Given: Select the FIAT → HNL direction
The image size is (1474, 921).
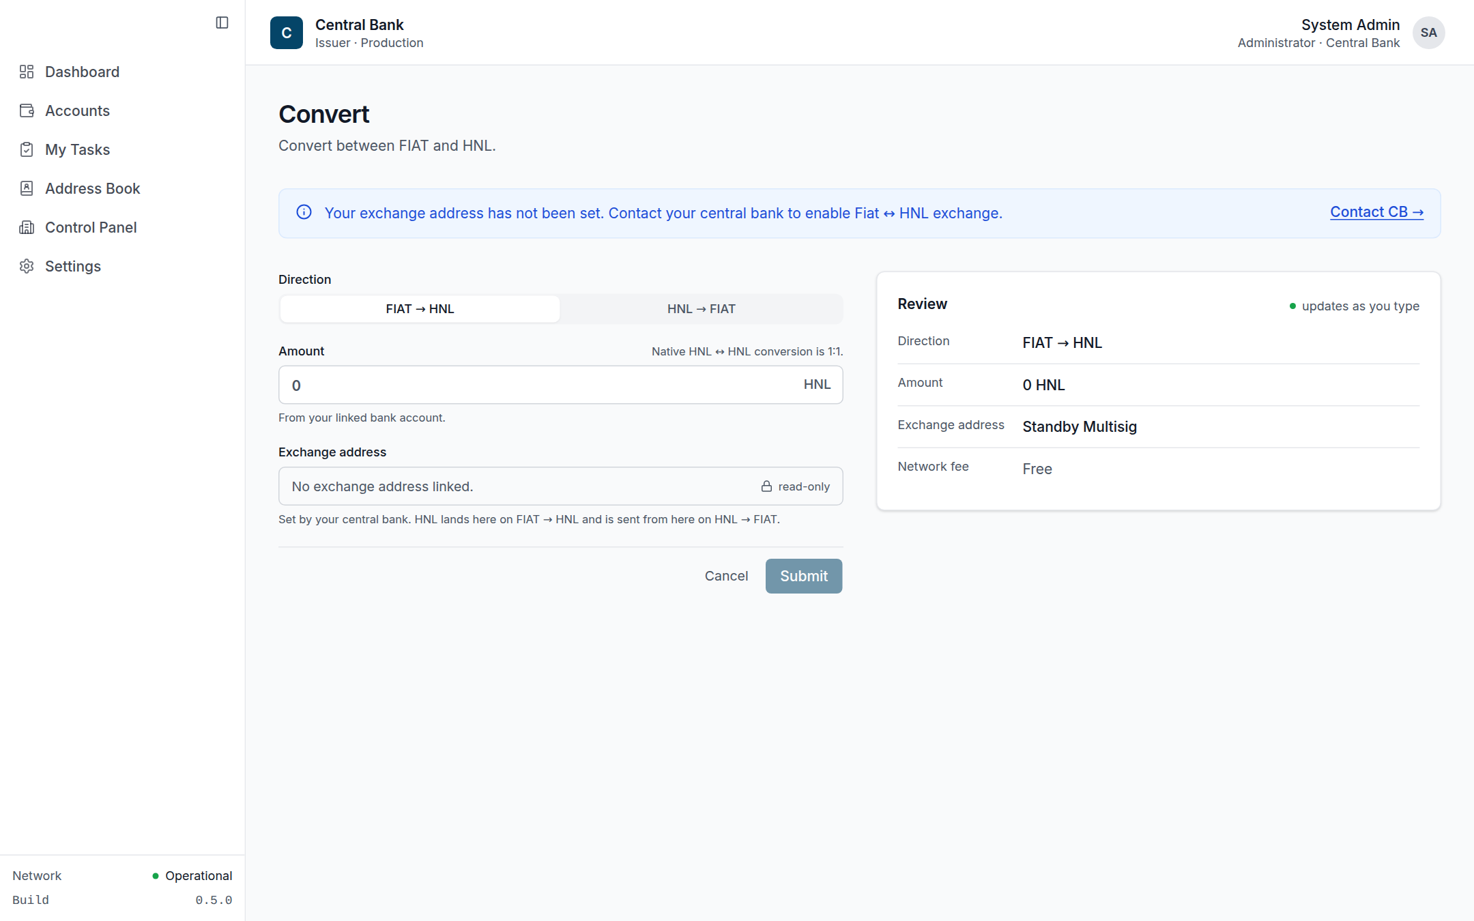Looking at the screenshot, I should 420,309.
